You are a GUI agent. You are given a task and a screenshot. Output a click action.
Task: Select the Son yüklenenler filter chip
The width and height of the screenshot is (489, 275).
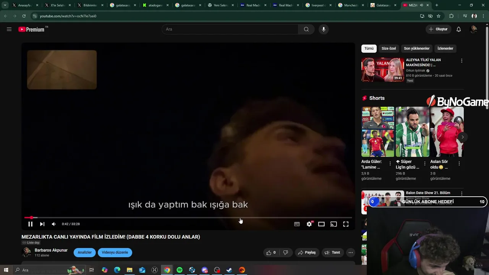pyautogui.click(x=417, y=49)
